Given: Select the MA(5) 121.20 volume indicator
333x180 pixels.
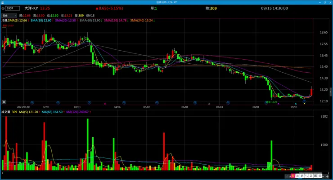Looking at the screenshot, I should point(28,112).
